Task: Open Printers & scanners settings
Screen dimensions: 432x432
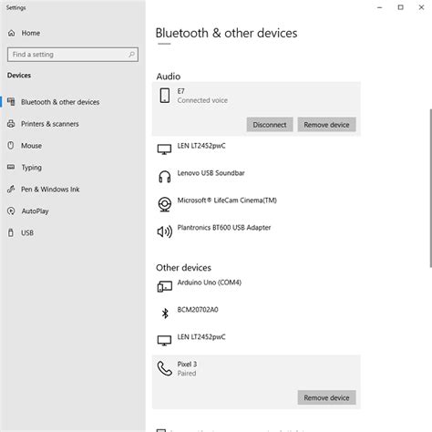Action: click(50, 124)
